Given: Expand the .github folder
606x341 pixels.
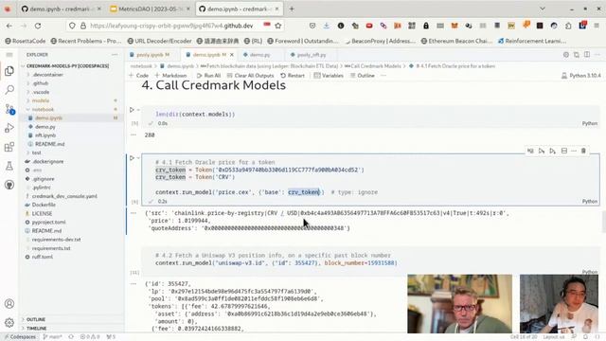Looking at the screenshot, I should click(39, 83).
